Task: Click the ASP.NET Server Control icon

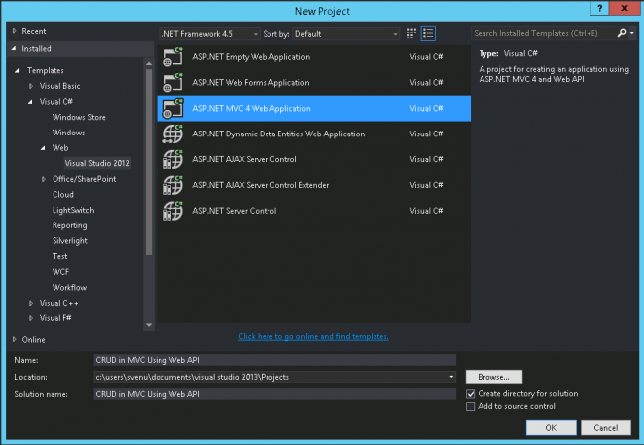Action: pyautogui.click(x=173, y=211)
